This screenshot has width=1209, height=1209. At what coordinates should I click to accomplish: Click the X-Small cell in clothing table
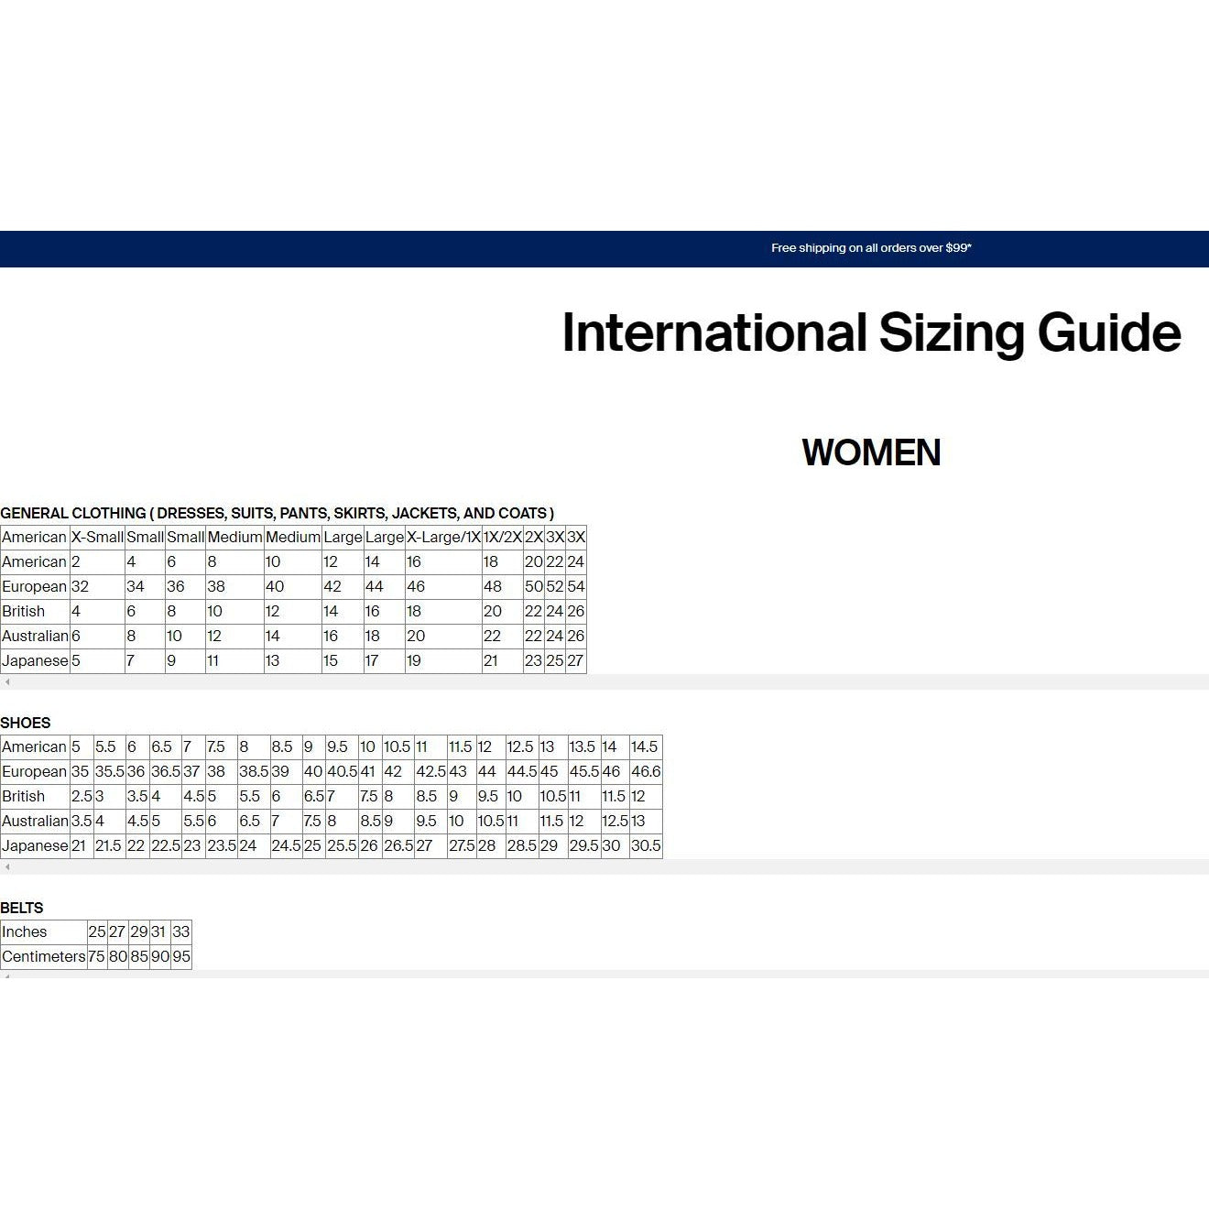[97, 538]
